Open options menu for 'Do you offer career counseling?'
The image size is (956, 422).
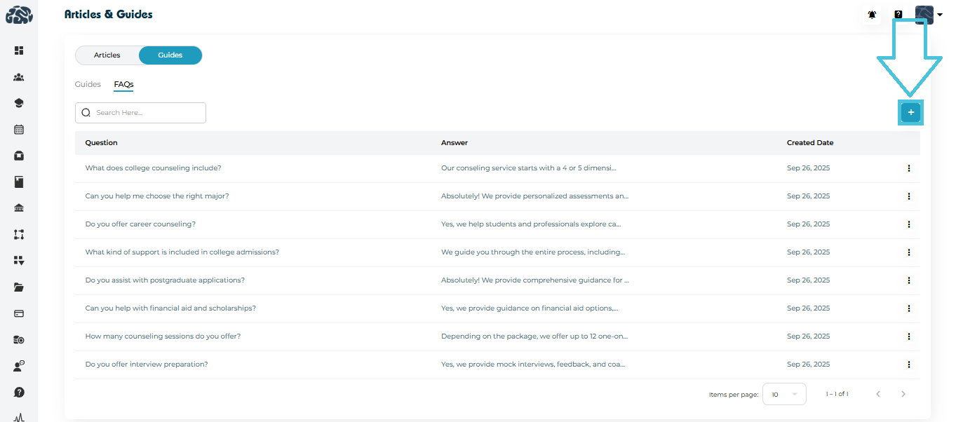[x=908, y=224]
